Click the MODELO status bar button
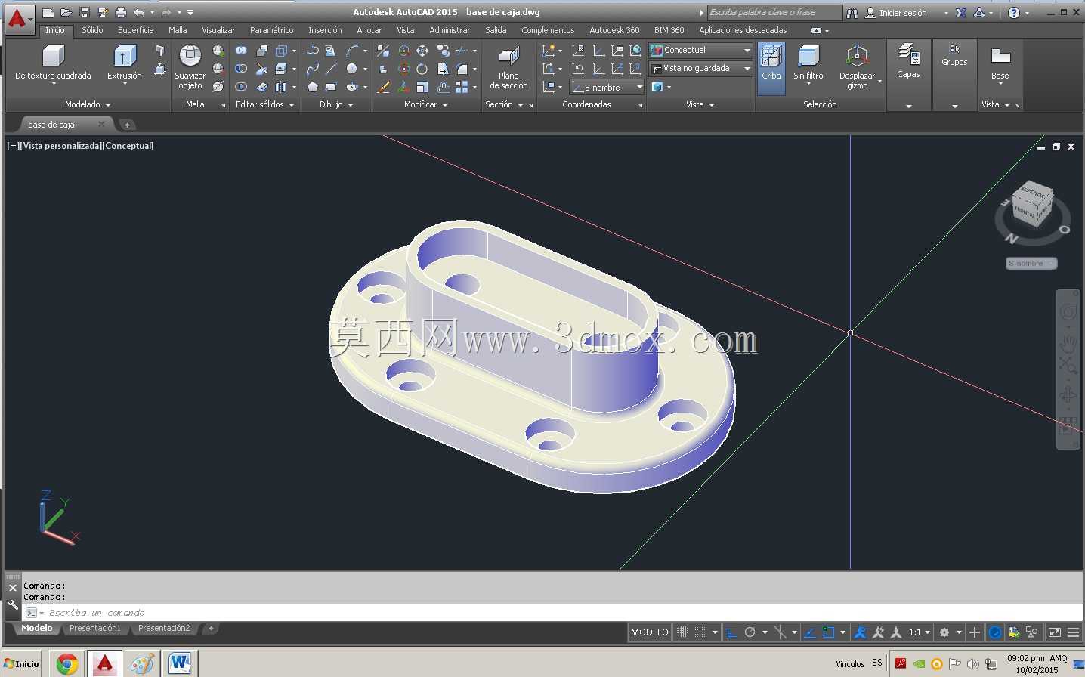The image size is (1085, 677). [x=650, y=632]
